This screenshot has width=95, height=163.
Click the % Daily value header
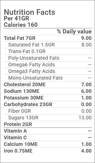click(x=74, y=31)
